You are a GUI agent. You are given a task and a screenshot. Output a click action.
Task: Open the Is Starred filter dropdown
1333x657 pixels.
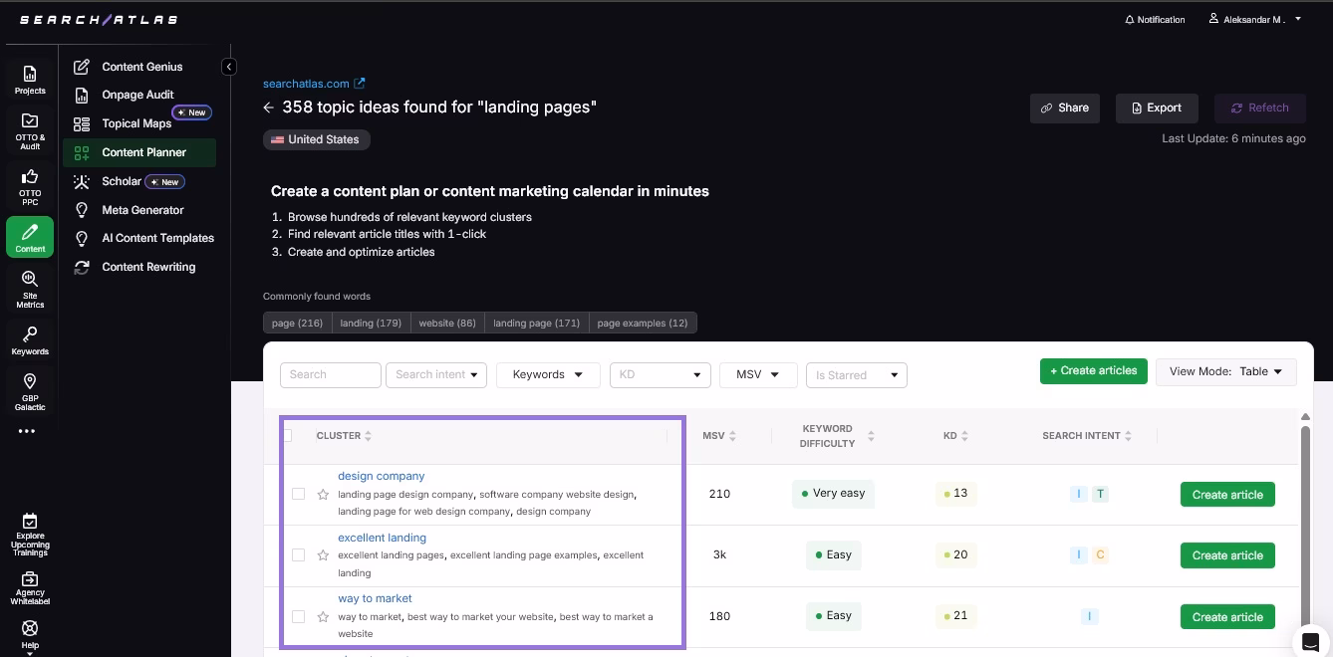[856, 375]
